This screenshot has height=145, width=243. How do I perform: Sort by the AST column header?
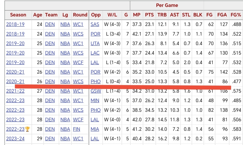pyautogui.click(x=174, y=15)
